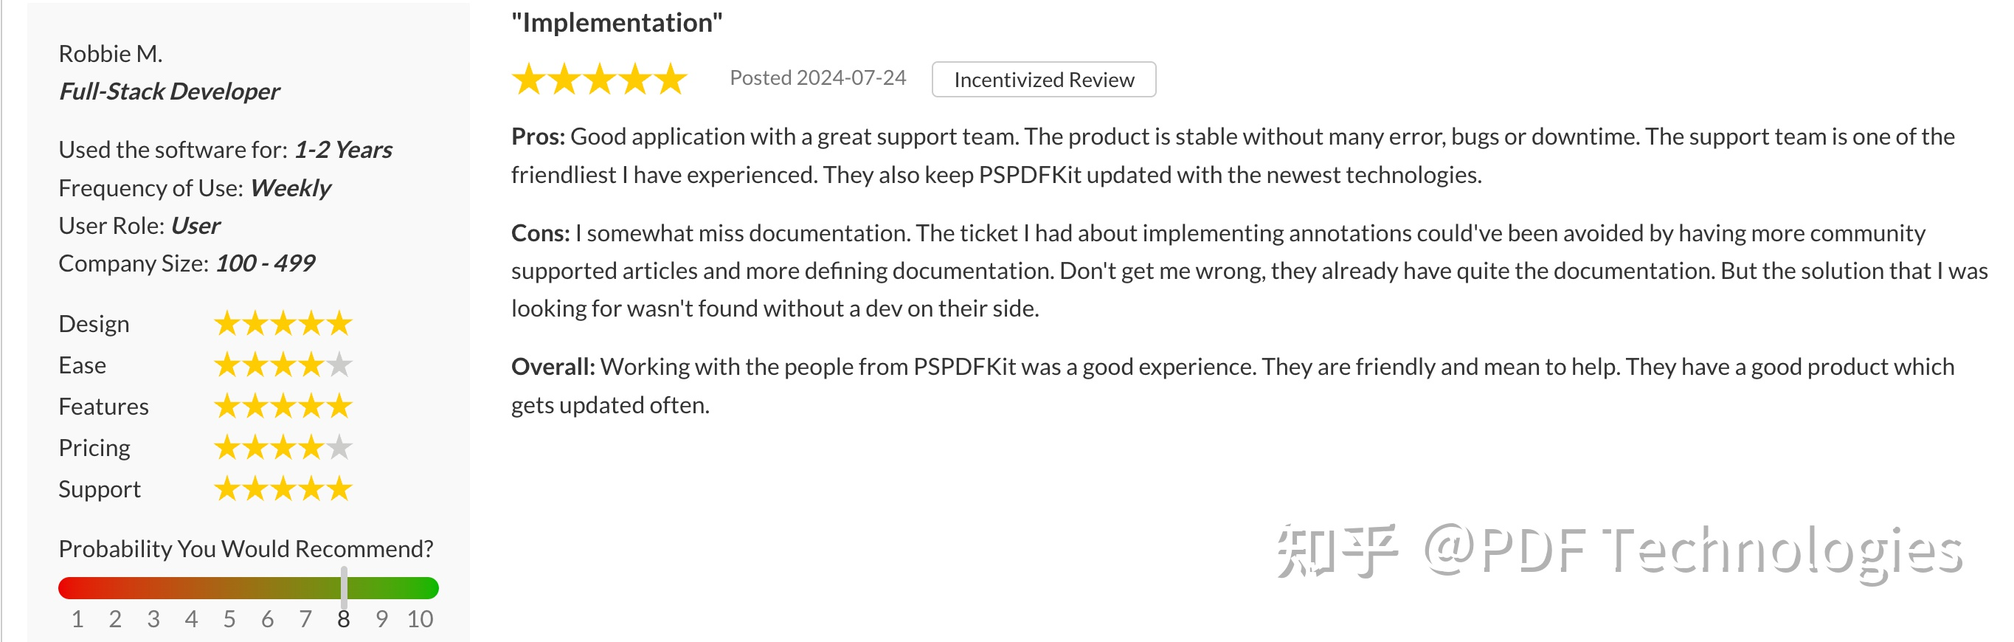Click number 8 on the recommend scale
The height and width of the screenshot is (642, 2014).
(343, 619)
